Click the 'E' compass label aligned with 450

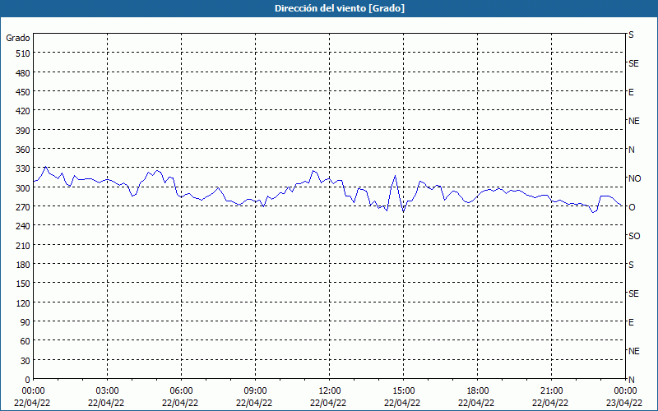tap(631, 92)
